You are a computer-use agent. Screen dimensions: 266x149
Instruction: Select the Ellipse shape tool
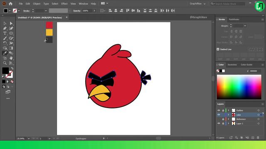tap(11, 33)
